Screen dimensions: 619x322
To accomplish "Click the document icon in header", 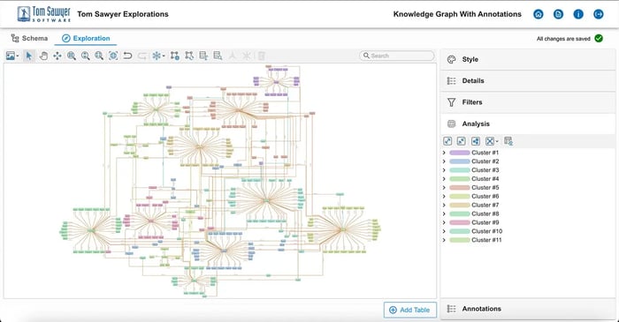I will tap(558, 14).
